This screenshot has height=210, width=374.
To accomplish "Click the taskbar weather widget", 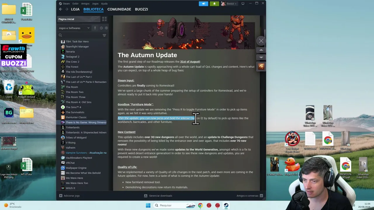I will [x=13, y=205].
